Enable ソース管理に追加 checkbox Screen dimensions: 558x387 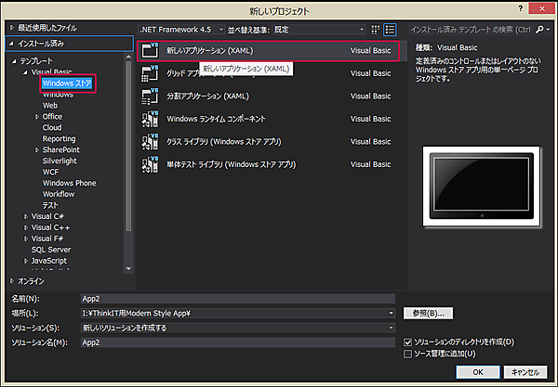[408, 354]
